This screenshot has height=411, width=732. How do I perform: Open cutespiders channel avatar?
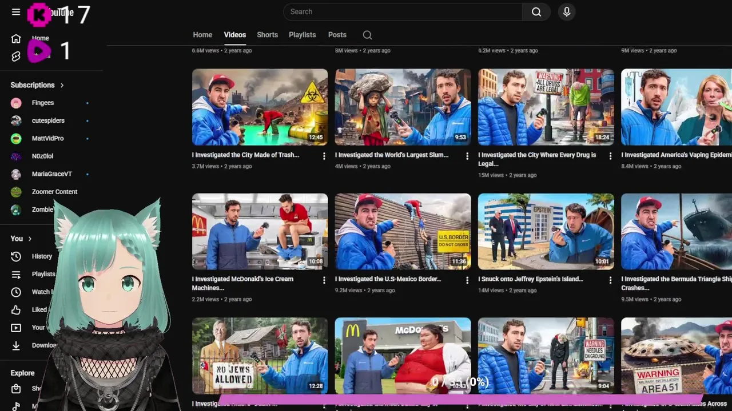point(16,120)
